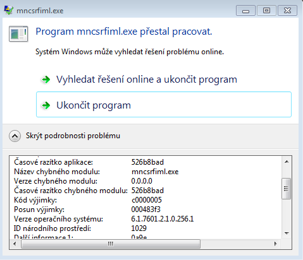The image size is (303, 260).
Task: Click the program window icon beside the heading
Action: 18,33
